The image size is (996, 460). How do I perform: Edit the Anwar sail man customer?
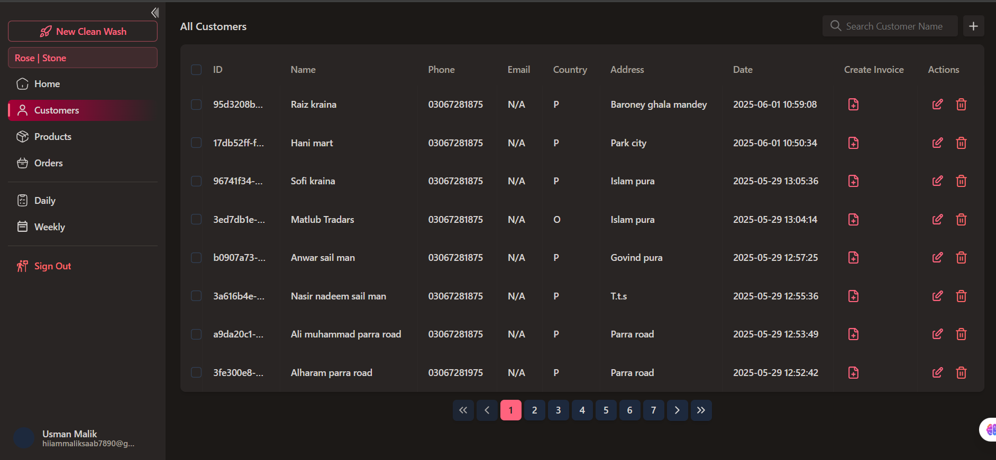coord(937,258)
